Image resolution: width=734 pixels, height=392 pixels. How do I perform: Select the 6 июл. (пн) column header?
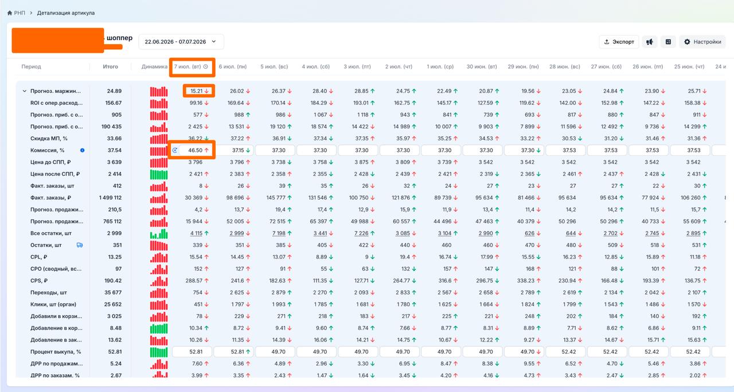(233, 66)
